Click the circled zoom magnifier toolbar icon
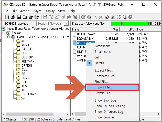162x122 pixels. [95, 17]
